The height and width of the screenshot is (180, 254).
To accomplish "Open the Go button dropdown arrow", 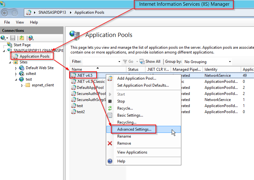I will [137, 61].
